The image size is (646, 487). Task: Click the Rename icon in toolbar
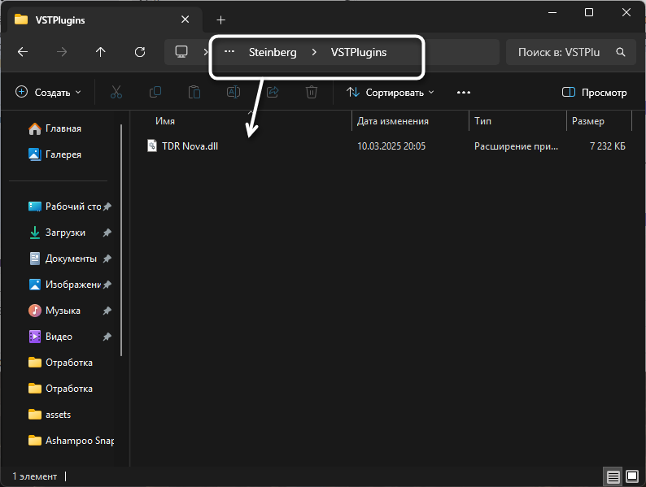tap(234, 92)
